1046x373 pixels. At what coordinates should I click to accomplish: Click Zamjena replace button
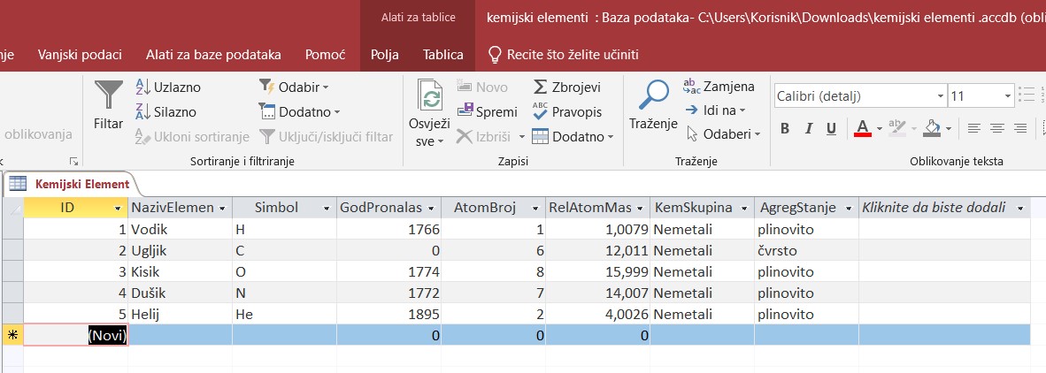point(719,87)
